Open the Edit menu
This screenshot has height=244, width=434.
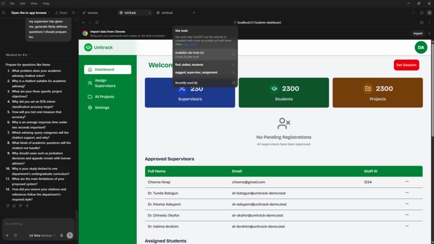pyautogui.click(x=23, y=4)
